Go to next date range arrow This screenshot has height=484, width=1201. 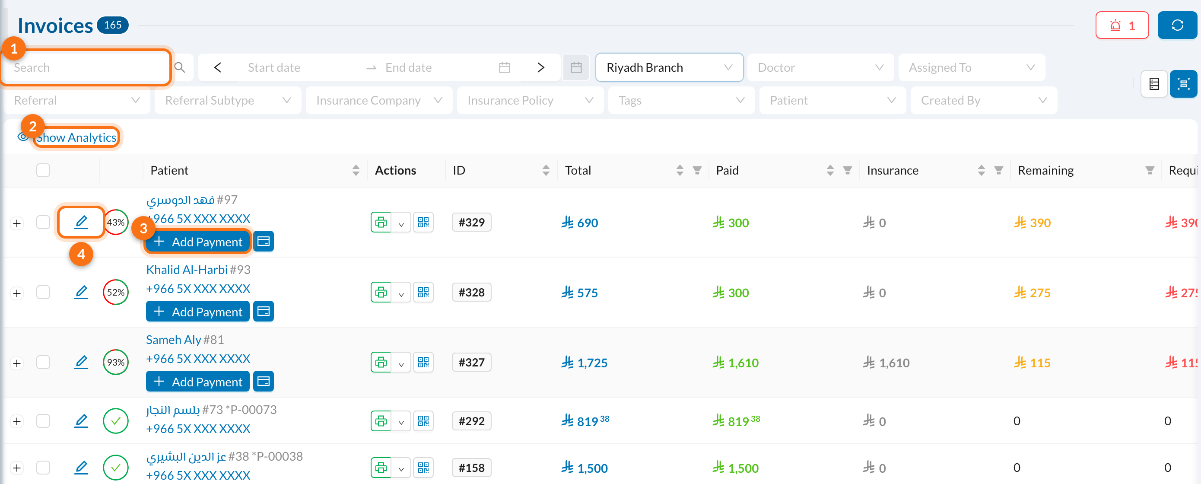click(x=541, y=67)
